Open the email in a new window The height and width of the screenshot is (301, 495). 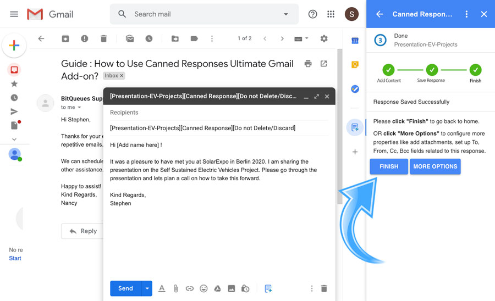(323, 64)
